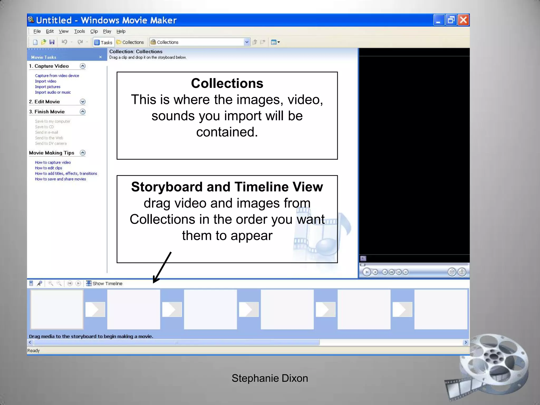Click Capture from video device link
The width and height of the screenshot is (540, 405).
(x=57, y=76)
